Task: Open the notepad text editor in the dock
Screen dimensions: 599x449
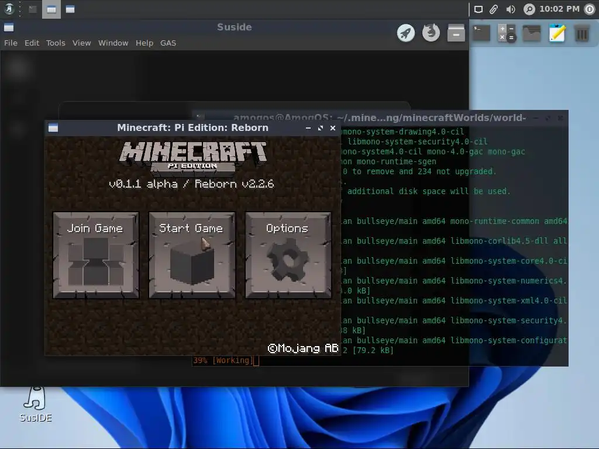Action: pyautogui.click(x=557, y=33)
